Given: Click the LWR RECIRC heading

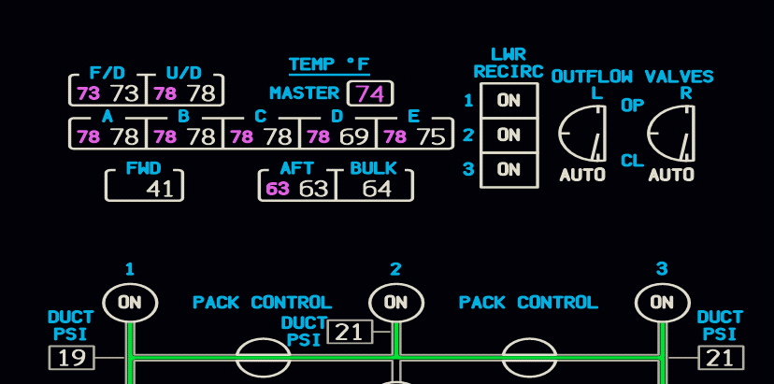Looking at the screenshot, I should point(509,63).
